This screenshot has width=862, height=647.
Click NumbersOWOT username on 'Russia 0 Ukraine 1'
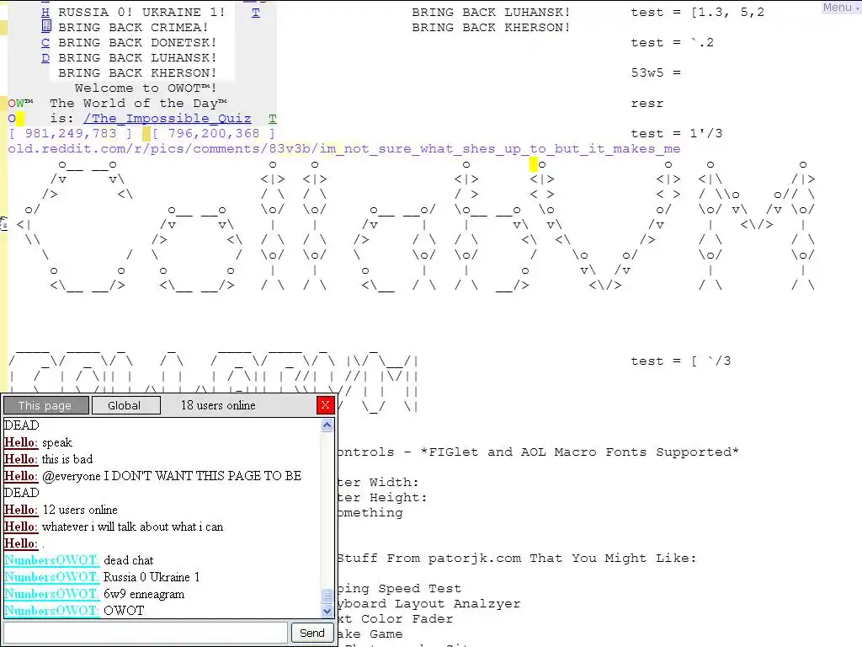51,577
